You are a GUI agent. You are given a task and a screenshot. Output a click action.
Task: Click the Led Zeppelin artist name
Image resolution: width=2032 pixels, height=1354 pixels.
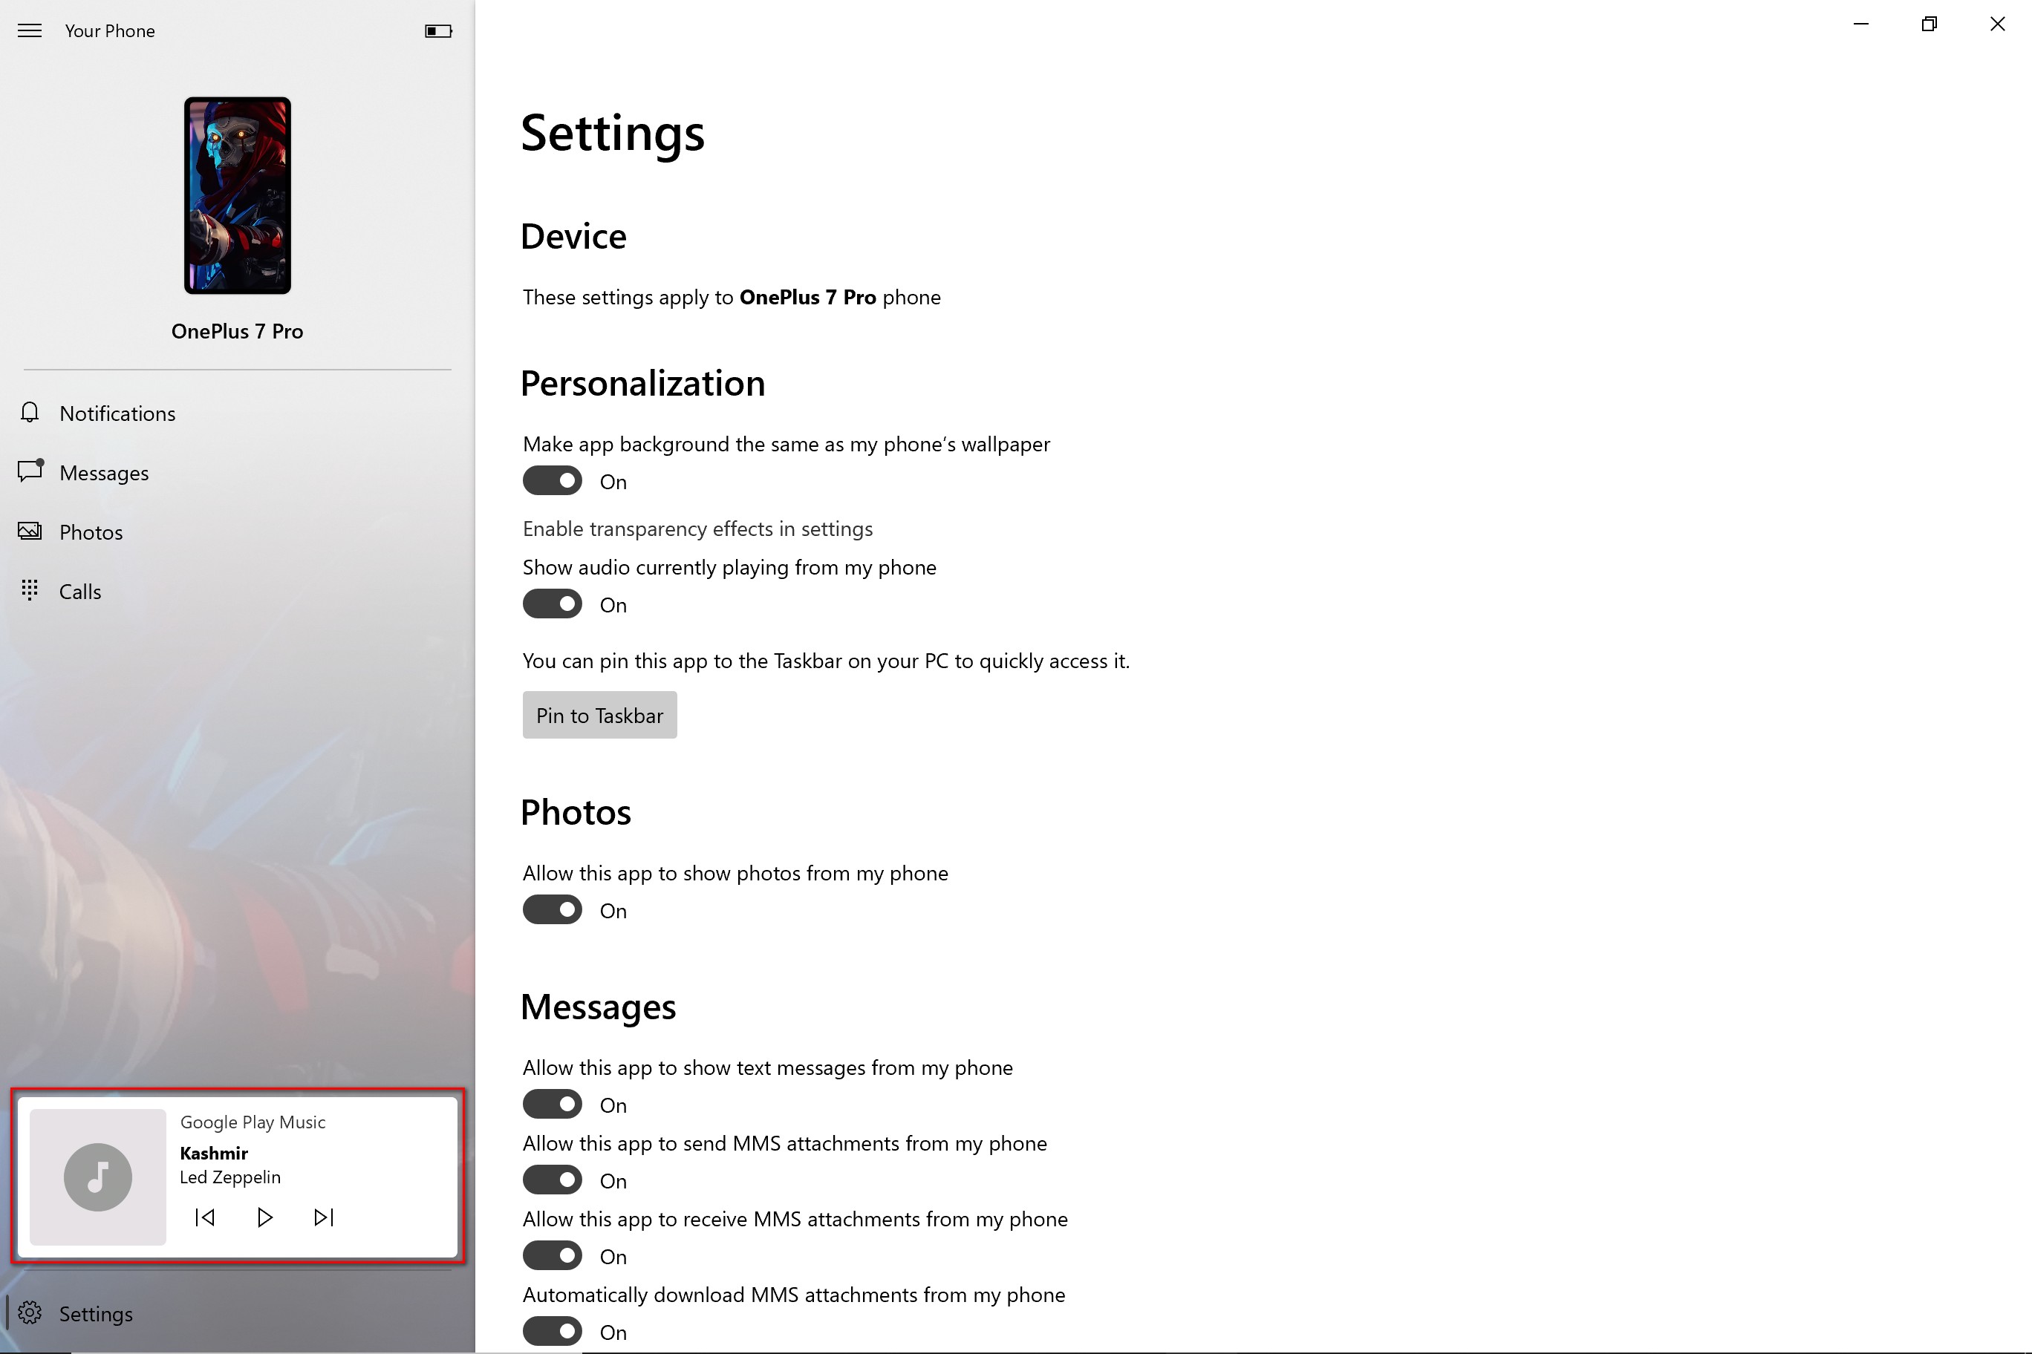pos(229,1177)
